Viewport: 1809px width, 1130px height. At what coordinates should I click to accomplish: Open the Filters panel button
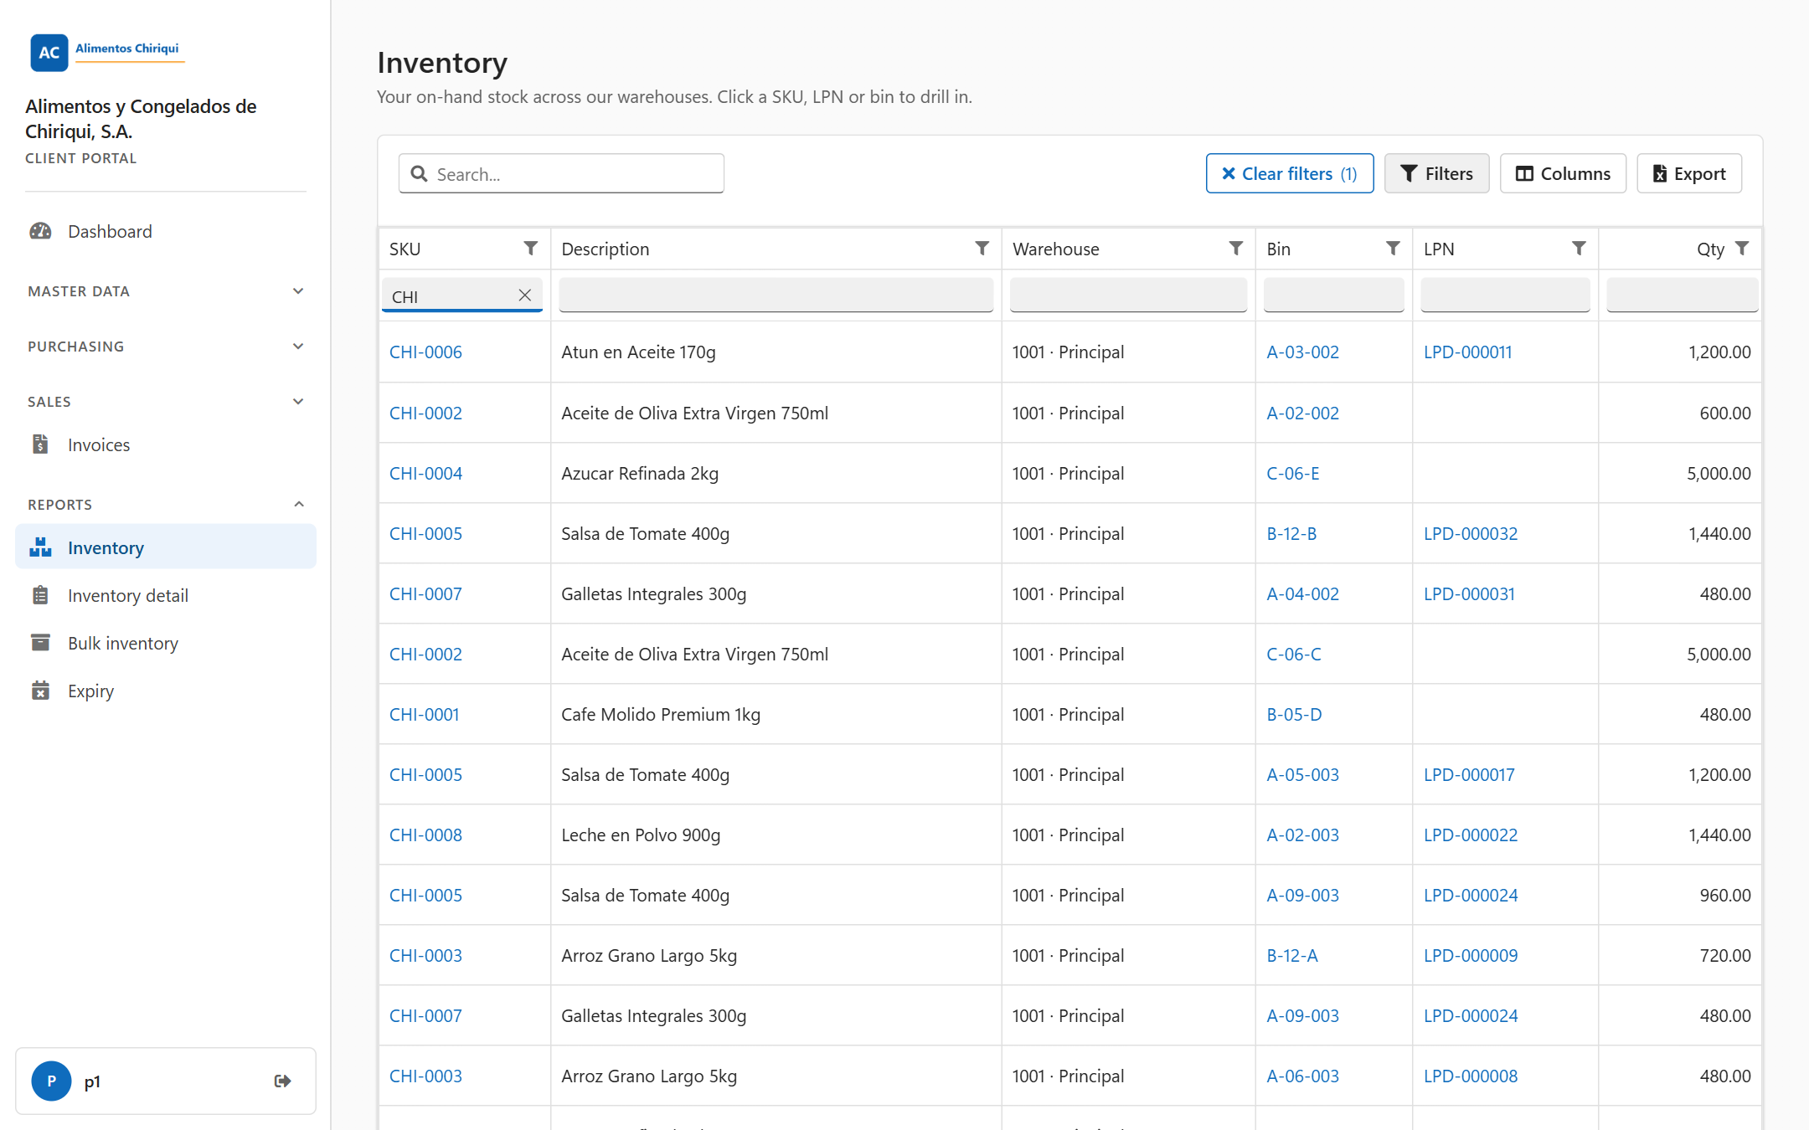(x=1437, y=173)
